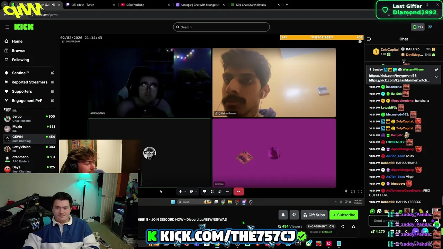
Task: Open the green points balance 113
Action: [417, 27]
